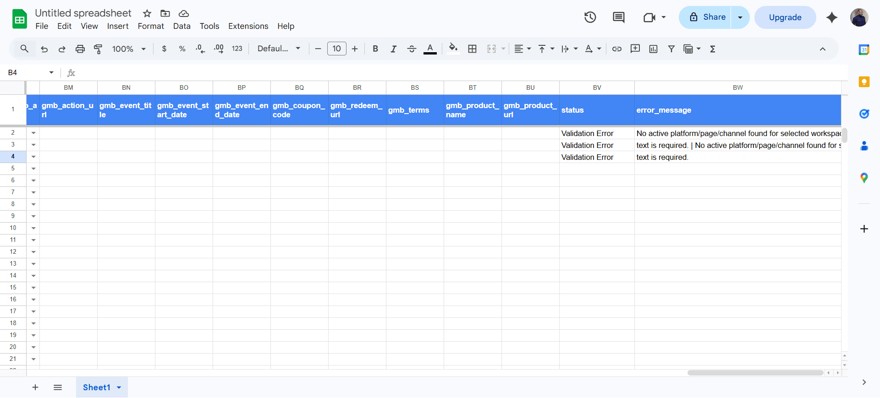This screenshot has width=880, height=398.
Task: Insert a link
Action: click(617, 49)
